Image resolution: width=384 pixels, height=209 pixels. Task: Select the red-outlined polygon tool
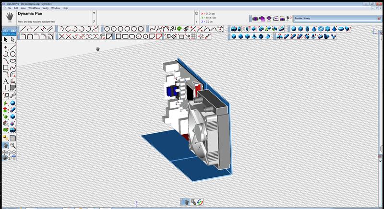click(159, 36)
